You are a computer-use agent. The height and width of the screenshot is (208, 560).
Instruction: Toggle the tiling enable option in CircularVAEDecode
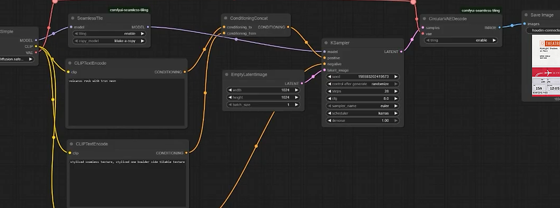click(x=461, y=40)
